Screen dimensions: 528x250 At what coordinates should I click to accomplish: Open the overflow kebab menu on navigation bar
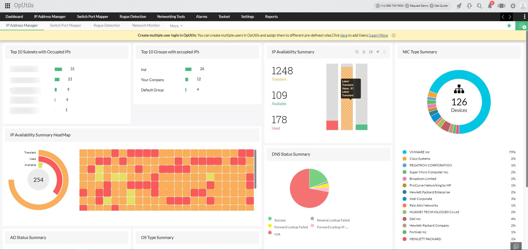point(525,17)
